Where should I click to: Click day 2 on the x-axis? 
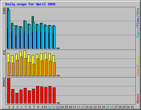13,107
